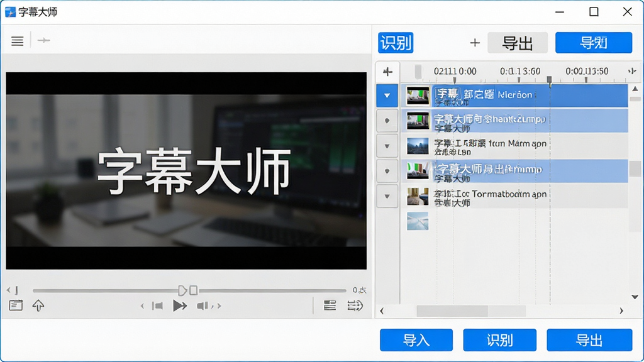Click the list layout icon right of the playback divider
Viewport: 644px width, 362px height.
click(330, 305)
